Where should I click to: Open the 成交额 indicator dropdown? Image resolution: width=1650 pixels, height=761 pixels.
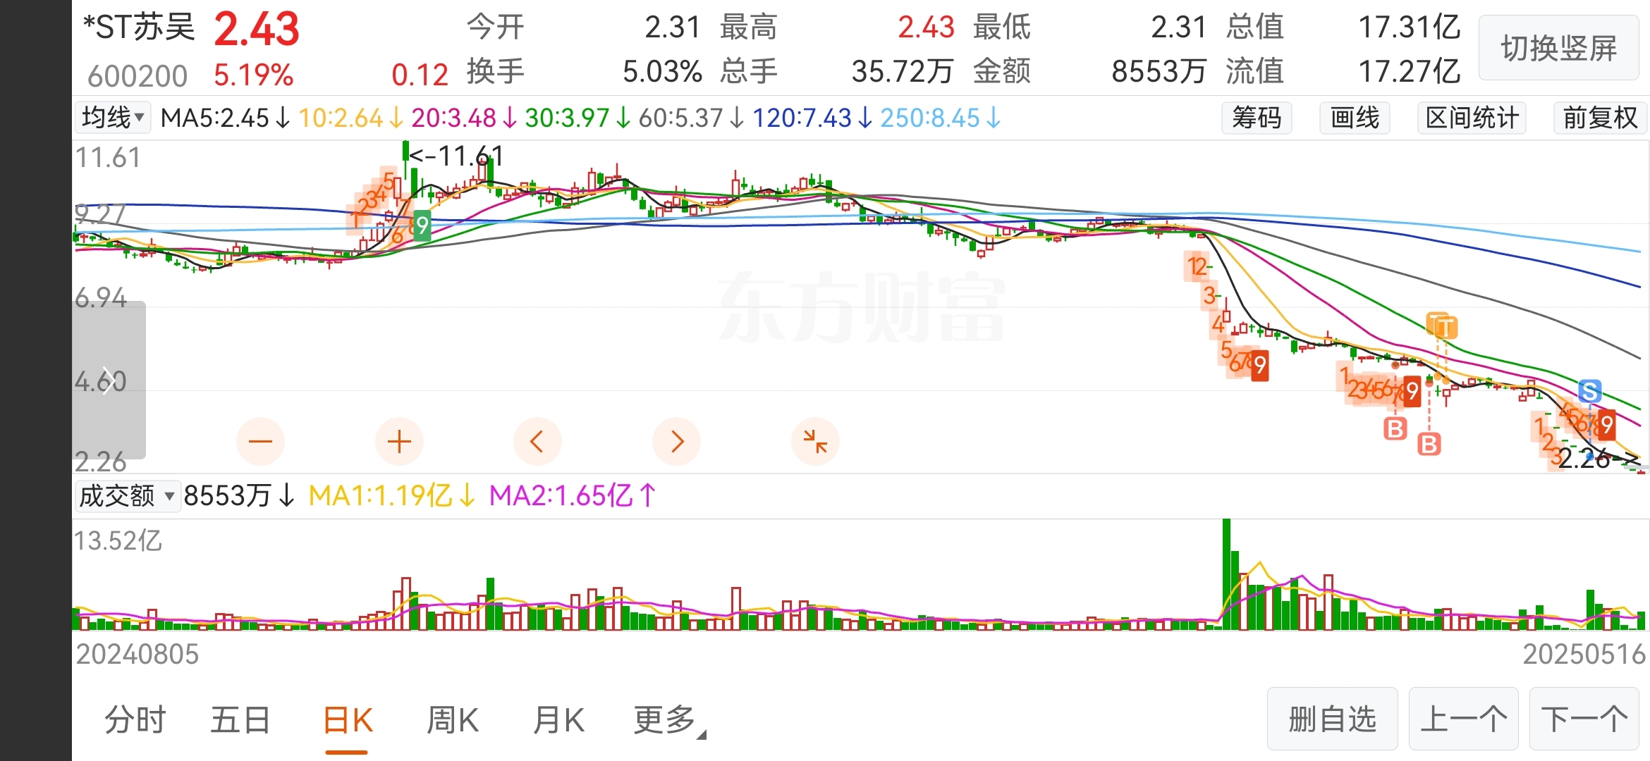point(127,496)
